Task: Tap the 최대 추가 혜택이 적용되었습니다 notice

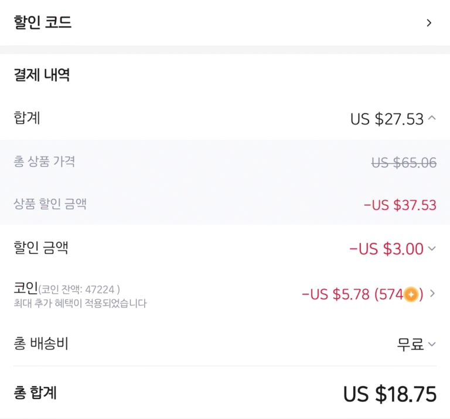Action: tap(80, 303)
